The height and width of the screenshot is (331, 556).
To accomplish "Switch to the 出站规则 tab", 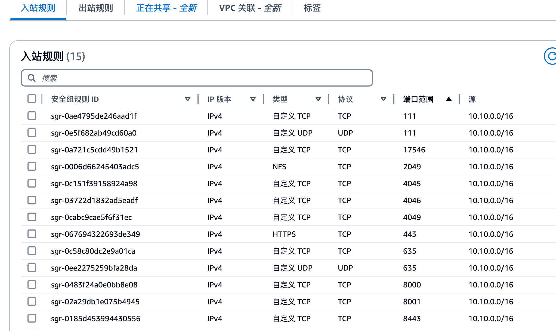I will click(95, 8).
